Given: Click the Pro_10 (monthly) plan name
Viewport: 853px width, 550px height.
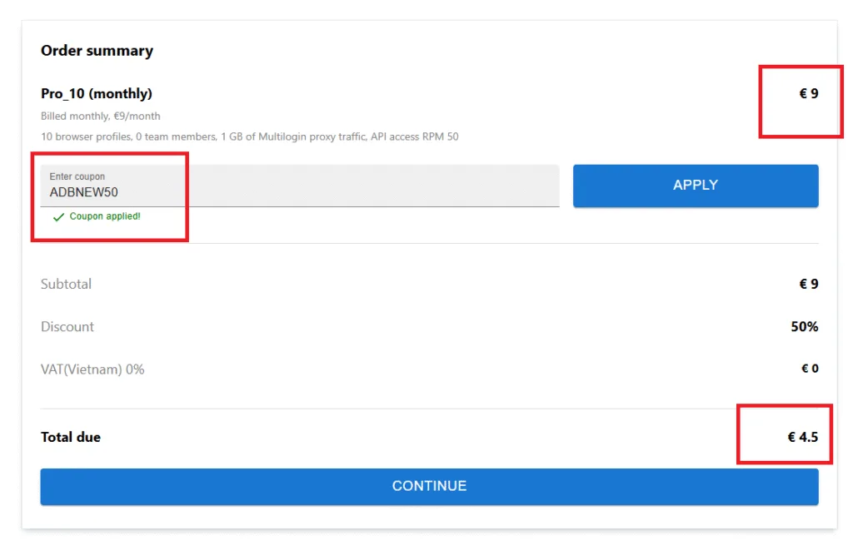Looking at the screenshot, I should point(97,94).
